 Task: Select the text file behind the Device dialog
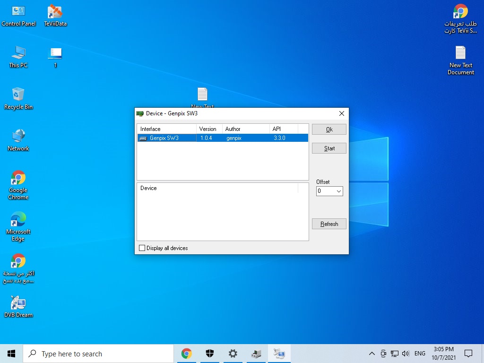point(202,97)
